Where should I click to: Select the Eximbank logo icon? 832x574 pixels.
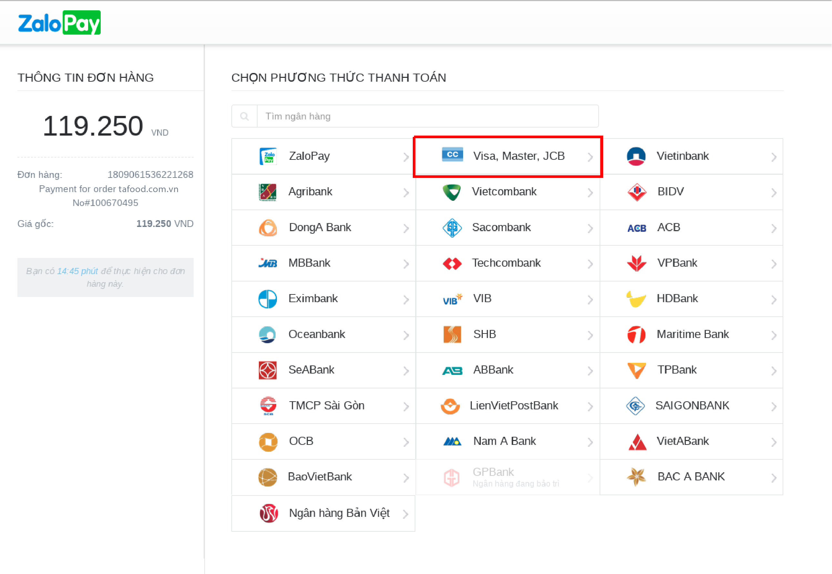[268, 299]
